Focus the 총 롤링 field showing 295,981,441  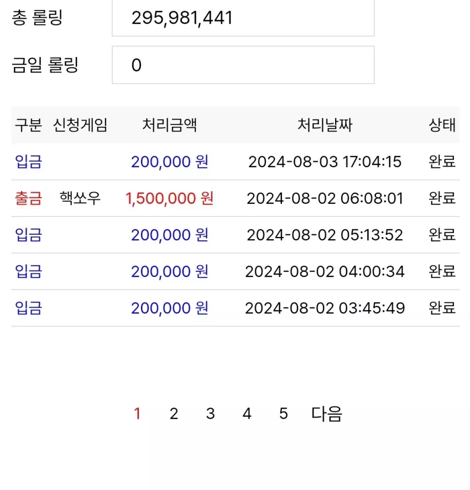243,18
